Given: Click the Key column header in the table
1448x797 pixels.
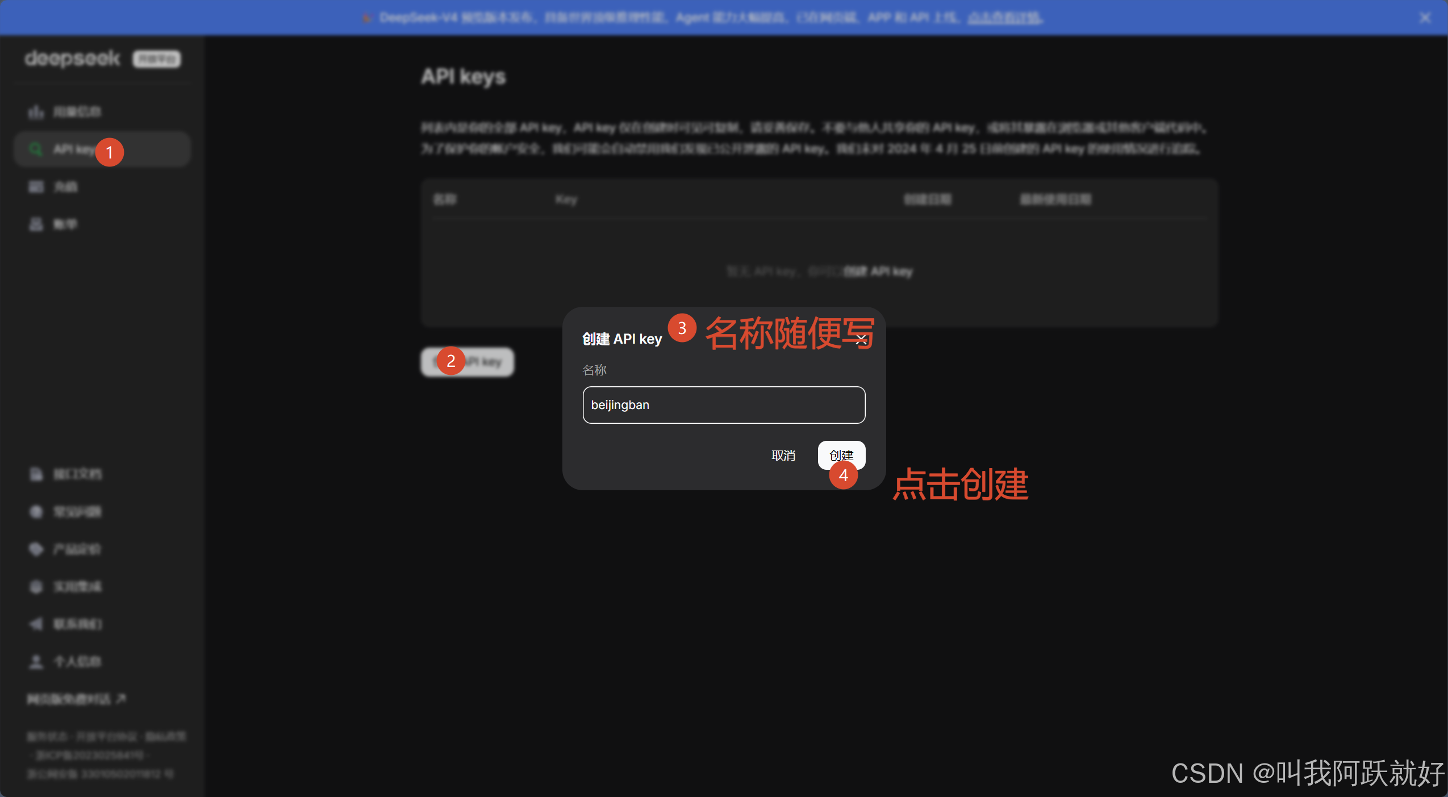Looking at the screenshot, I should pyautogui.click(x=566, y=199).
